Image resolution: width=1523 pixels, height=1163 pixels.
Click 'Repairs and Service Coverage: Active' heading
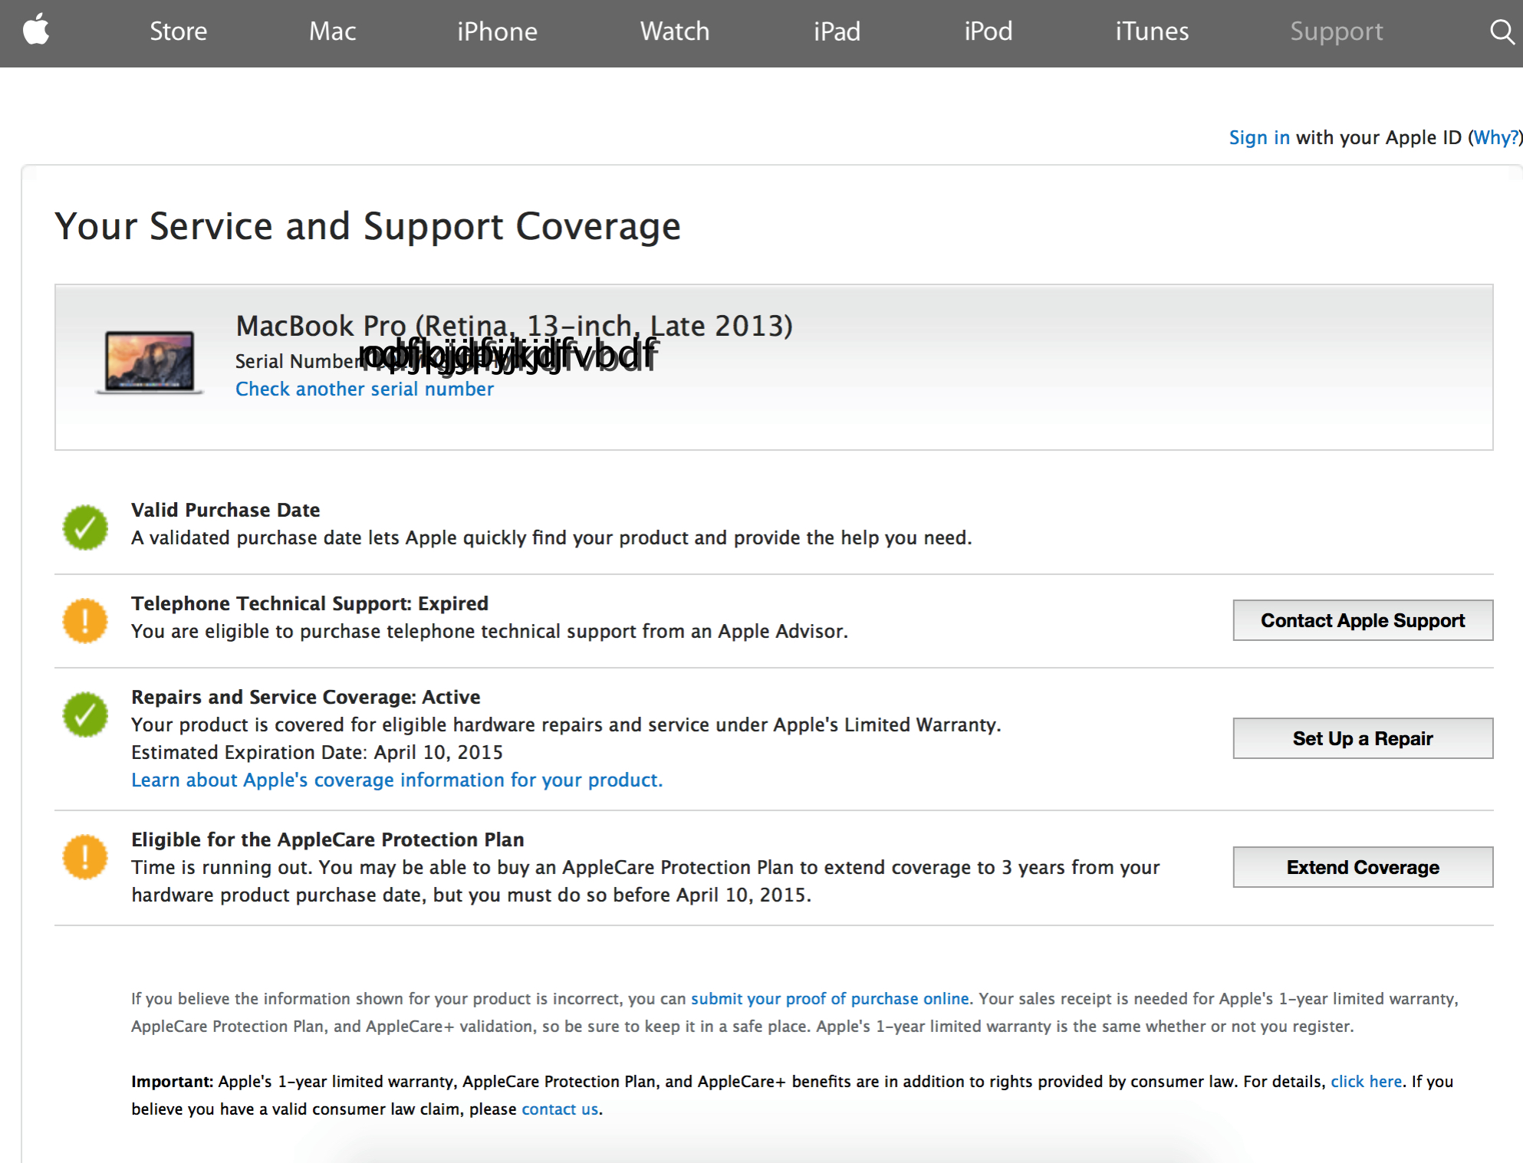tap(305, 697)
